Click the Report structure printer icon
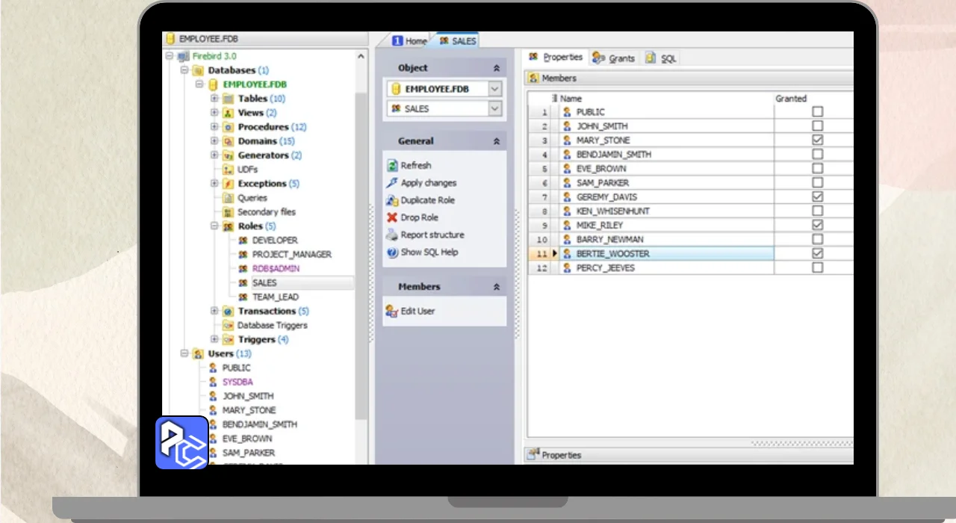Viewport: 956px width, 523px height. [x=392, y=235]
